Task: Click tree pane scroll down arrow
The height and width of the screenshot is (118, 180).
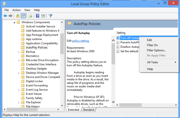Action: click(x=62, y=106)
